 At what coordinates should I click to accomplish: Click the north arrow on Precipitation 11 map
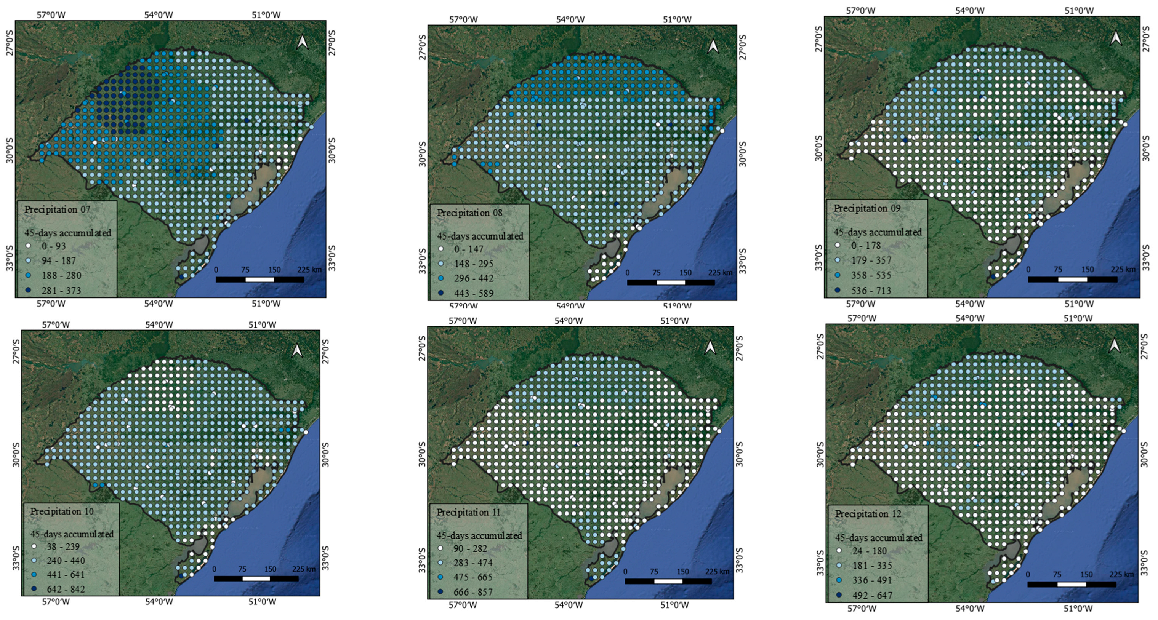(x=710, y=348)
